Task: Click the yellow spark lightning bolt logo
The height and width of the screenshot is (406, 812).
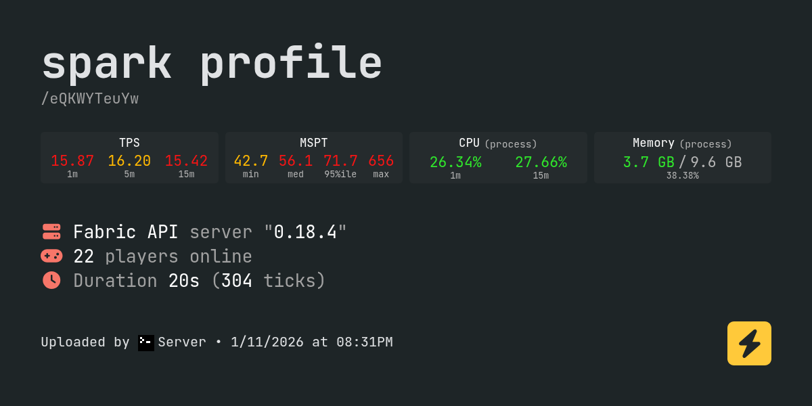Action: click(749, 343)
